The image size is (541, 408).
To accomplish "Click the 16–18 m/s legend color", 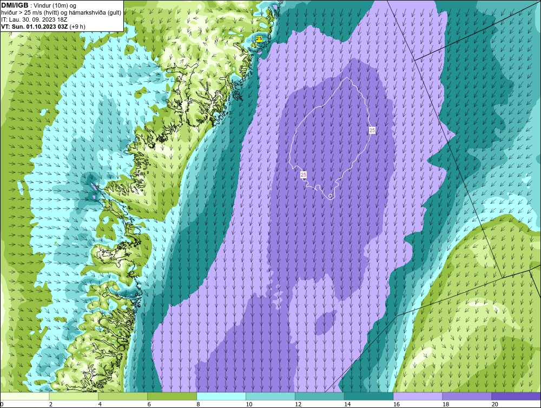I will click(418, 396).
